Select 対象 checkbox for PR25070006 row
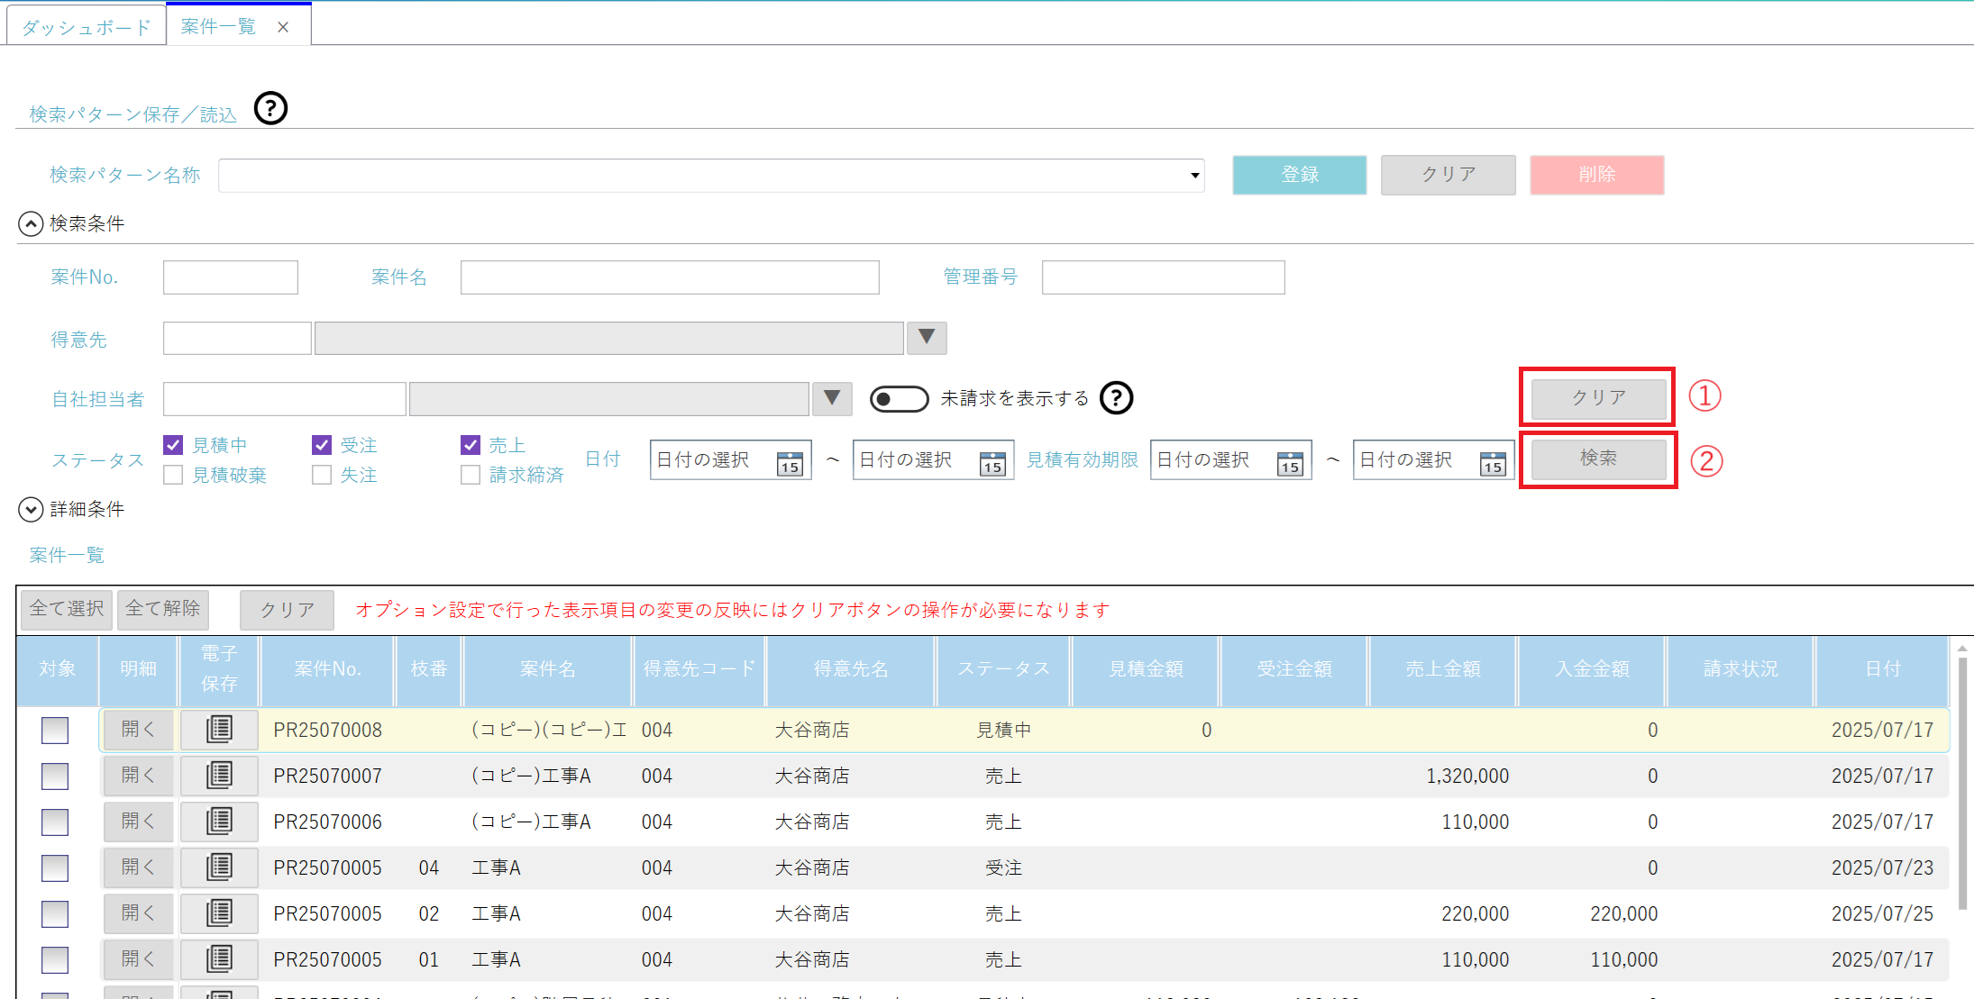The width and height of the screenshot is (1974, 999). (55, 822)
